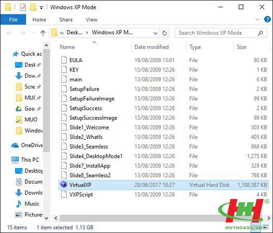Select the KEY file
Image resolution: width=273 pixels, height=233 pixels.
tap(164, 70)
